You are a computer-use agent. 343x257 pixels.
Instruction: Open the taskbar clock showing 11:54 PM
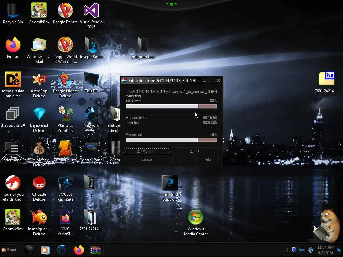point(325,250)
